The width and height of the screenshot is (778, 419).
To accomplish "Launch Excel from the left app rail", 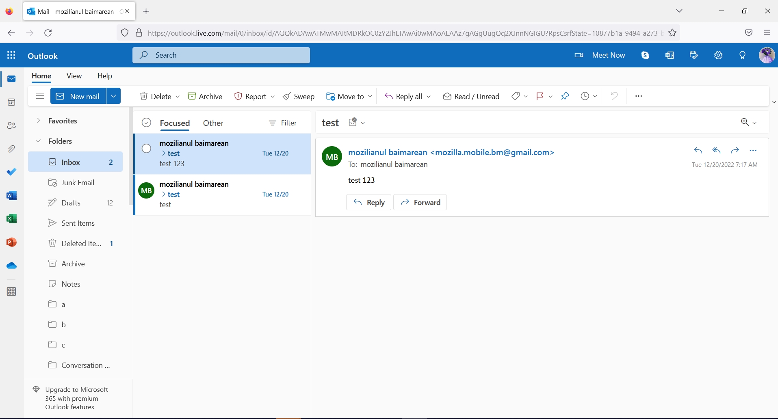I will (x=11, y=219).
